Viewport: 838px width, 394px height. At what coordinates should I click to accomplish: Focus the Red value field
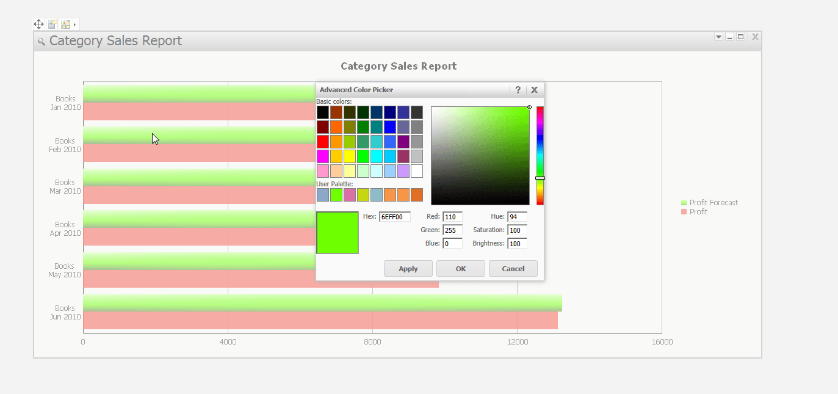point(452,217)
